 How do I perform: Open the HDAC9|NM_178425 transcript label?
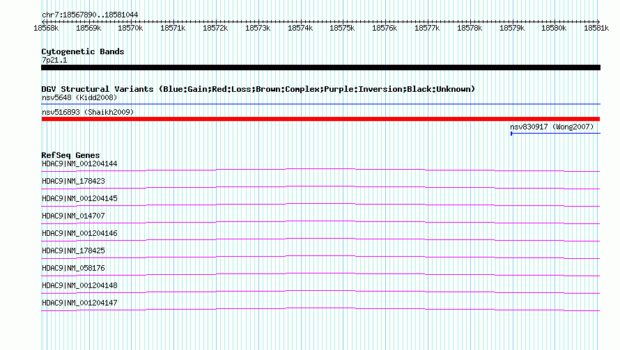74,250
